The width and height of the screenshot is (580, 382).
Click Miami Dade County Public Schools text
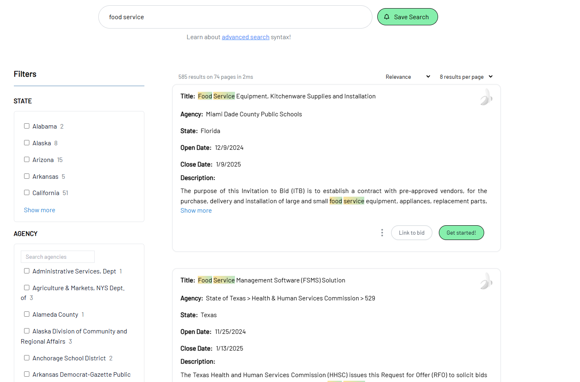click(x=254, y=114)
